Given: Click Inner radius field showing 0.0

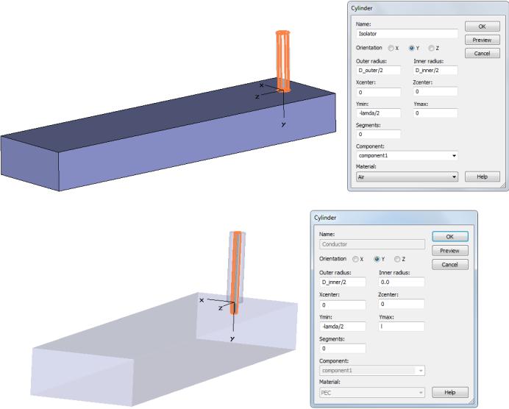Looking at the screenshot, I should (402, 282).
